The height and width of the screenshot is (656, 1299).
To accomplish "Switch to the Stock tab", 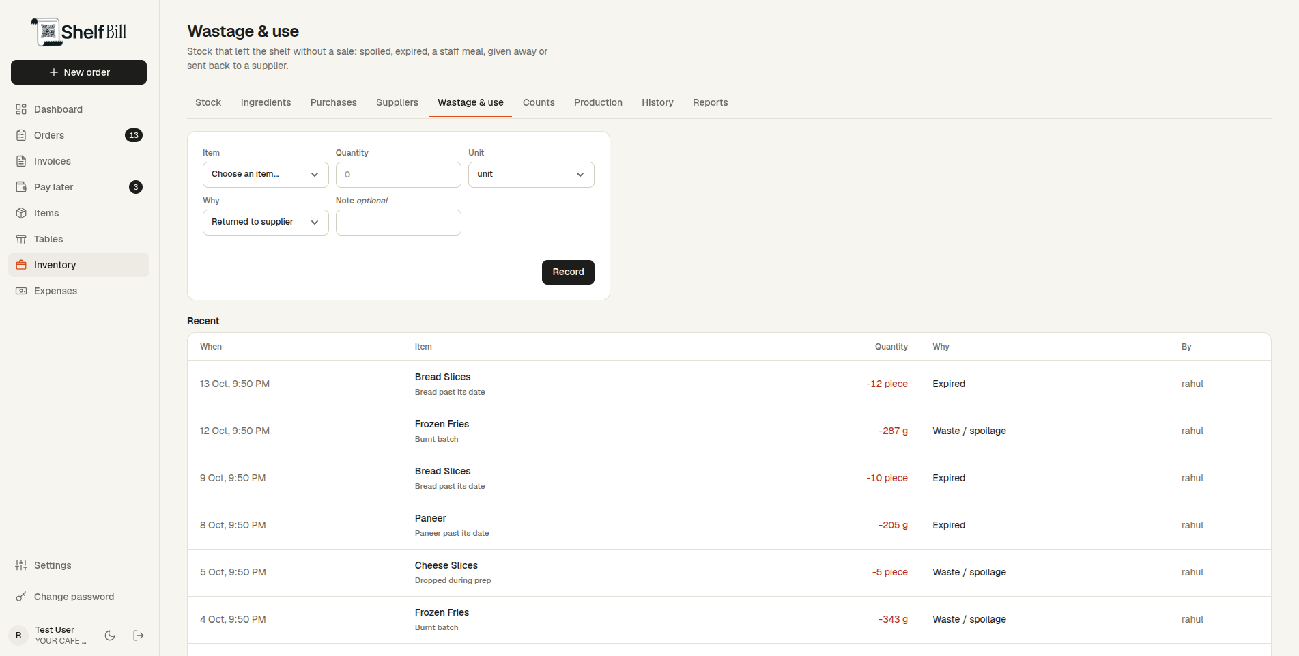I will [208, 102].
